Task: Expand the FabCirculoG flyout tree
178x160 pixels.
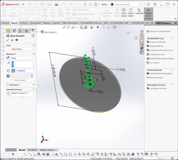Action: 38,32
